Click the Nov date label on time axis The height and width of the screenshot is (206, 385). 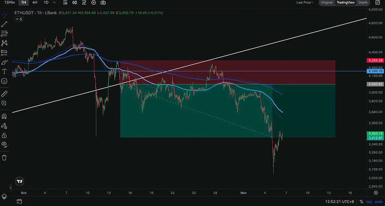(243, 193)
